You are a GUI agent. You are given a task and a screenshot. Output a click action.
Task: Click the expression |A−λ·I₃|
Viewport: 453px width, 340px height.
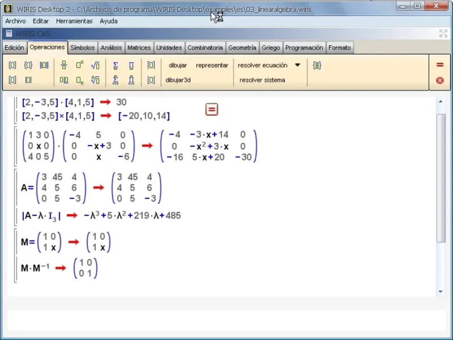[41, 216]
